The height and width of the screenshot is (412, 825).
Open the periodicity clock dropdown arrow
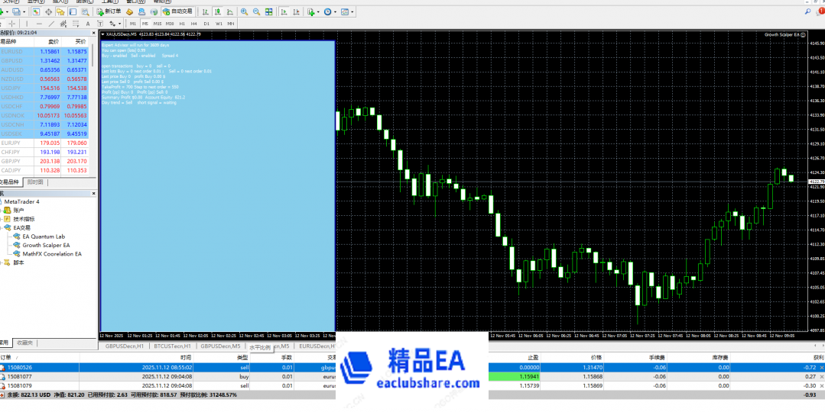(x=336, y=11)
